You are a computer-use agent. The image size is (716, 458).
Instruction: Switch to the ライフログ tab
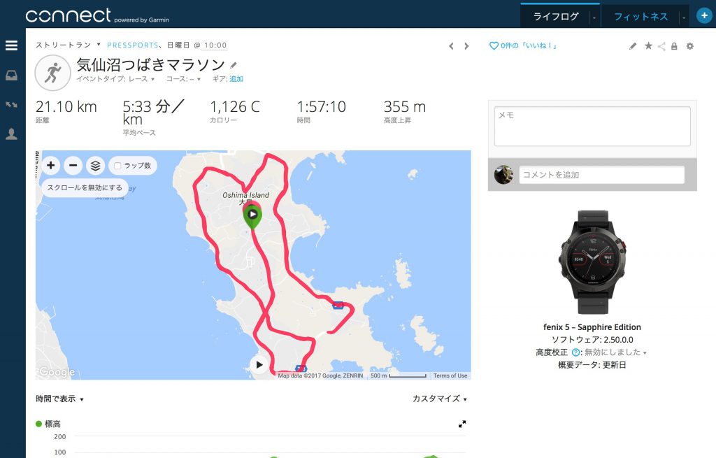click(556, 17)
